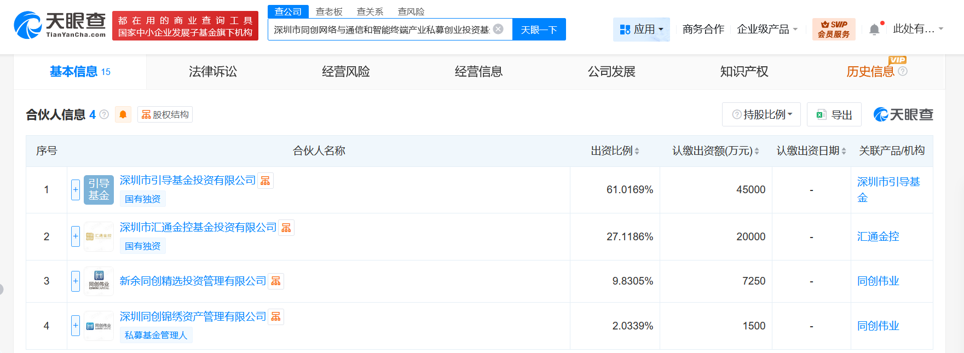
Task: Select the 查老板 search tab
Action: 329,11
